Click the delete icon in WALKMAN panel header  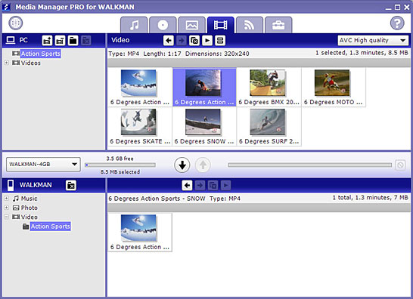pos(71,185)
